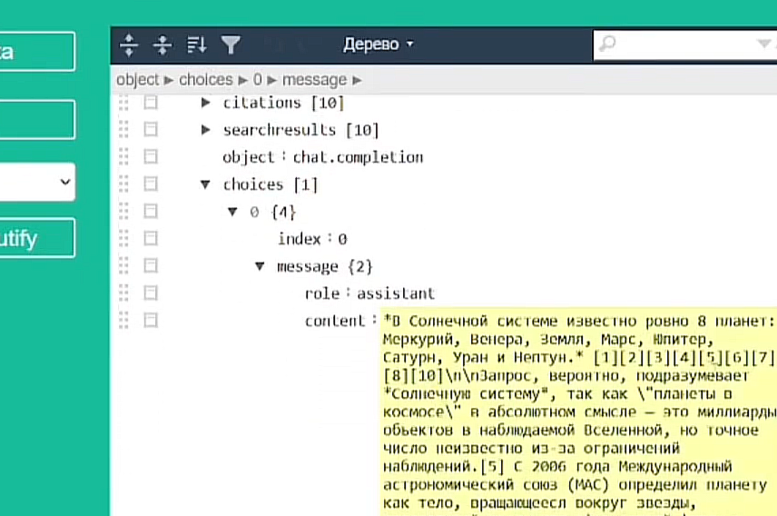
Task: Click the collapse all fields toolbar icon
Action: coord(162,44)
